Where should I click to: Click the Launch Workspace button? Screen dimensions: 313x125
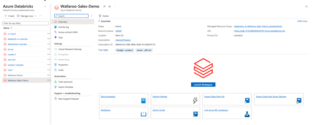tap(203, 85)
